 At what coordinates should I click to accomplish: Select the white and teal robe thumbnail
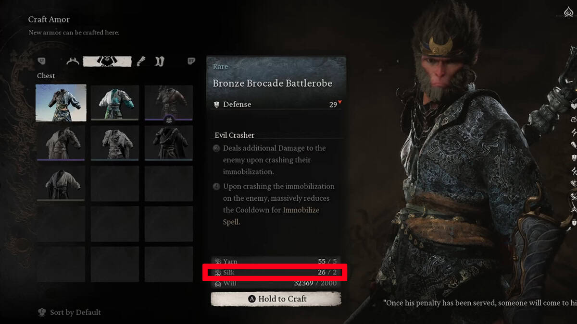115,103
